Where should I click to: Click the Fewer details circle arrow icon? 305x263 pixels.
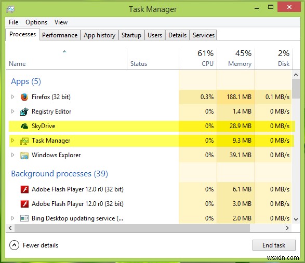(x=14, y=245)
